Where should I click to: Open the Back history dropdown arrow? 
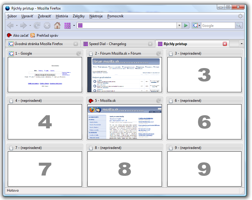click(17, 25)
